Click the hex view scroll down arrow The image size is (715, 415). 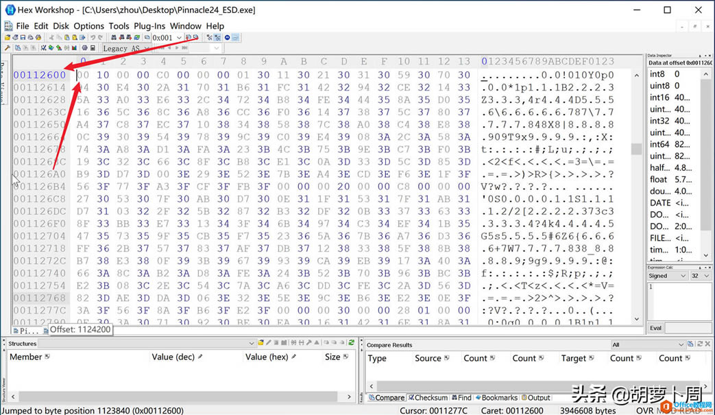coord(637,319)
